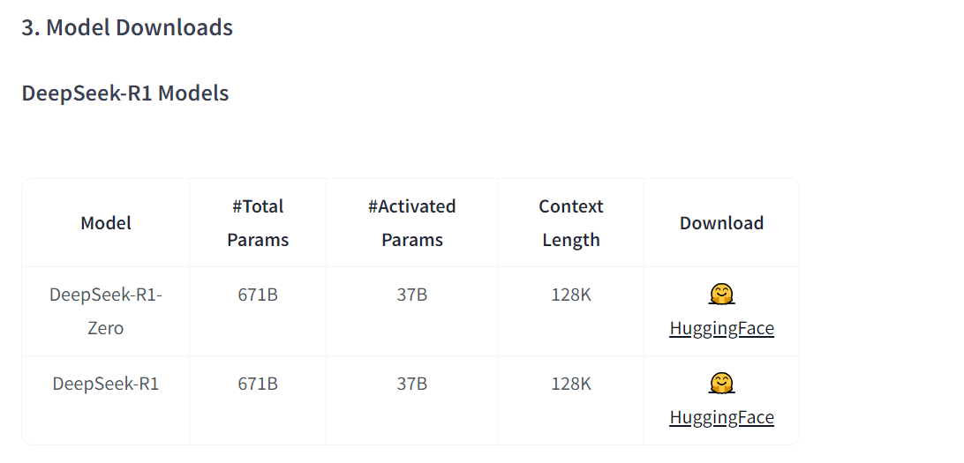Image resolution: width=964 pixels, height=463 pixels.
Task: Click the hugging face emoji for DeepSeek-R1-Zero
Action: (721, 295)
